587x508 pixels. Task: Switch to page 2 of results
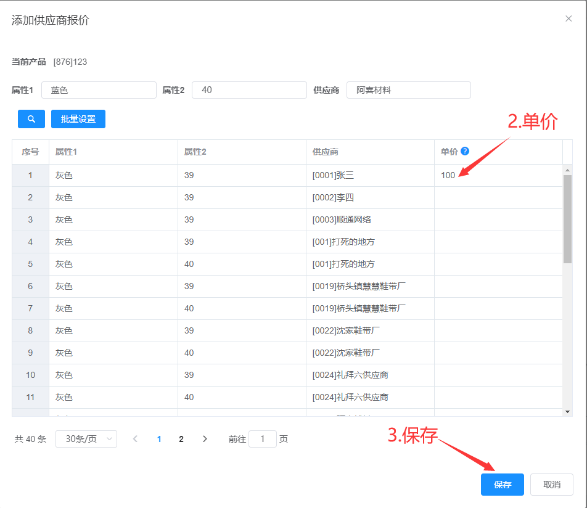(181, 439)
